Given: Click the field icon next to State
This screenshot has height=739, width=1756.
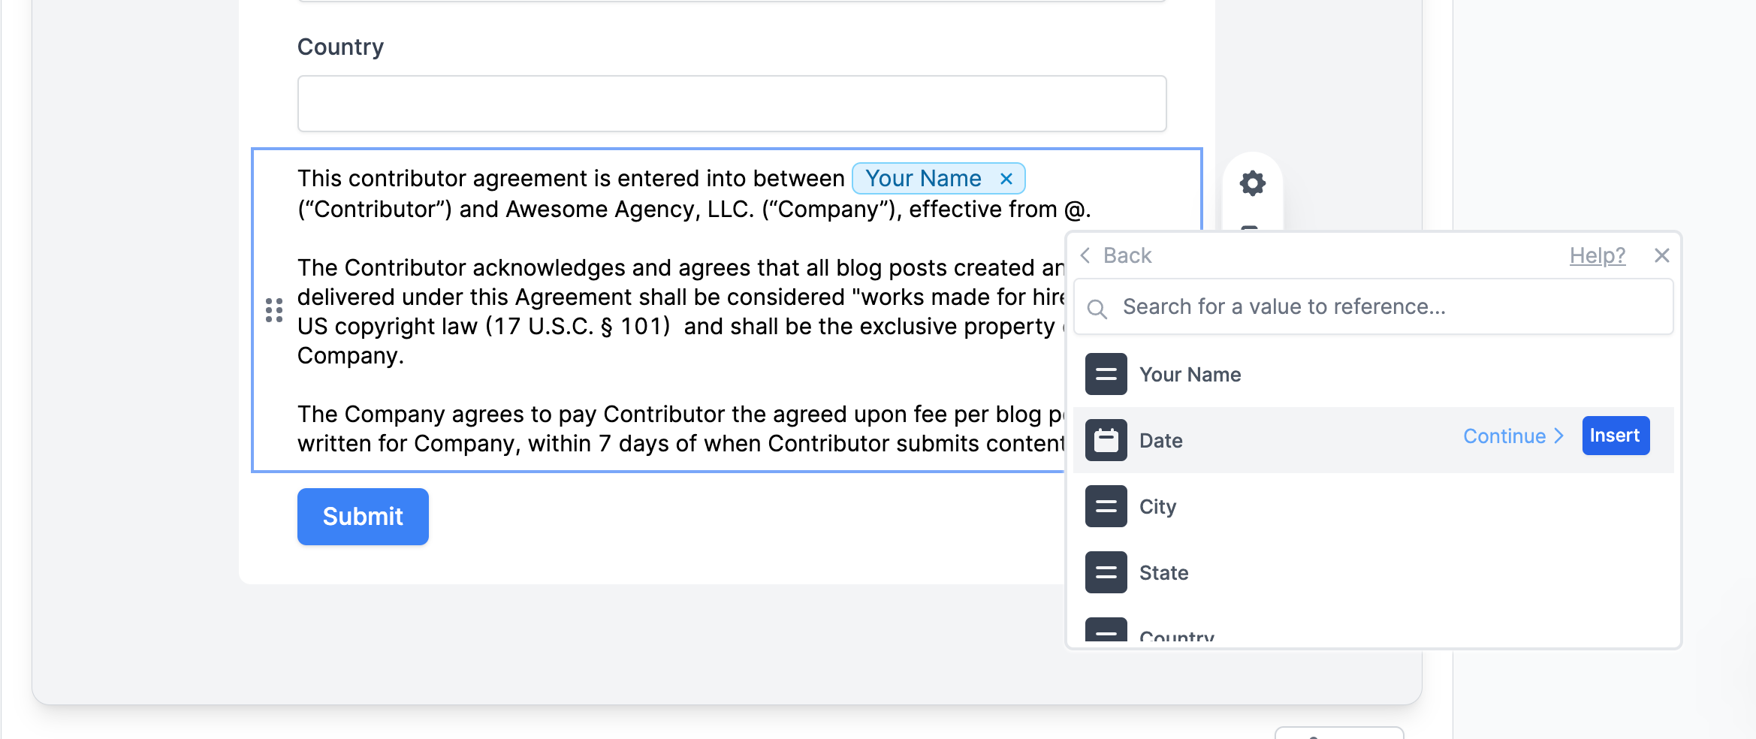Looking at the screenshot, I should 1106,572.
